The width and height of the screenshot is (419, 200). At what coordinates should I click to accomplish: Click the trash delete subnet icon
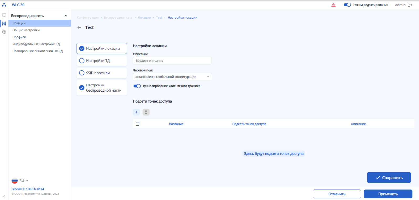tap(146, 112)
